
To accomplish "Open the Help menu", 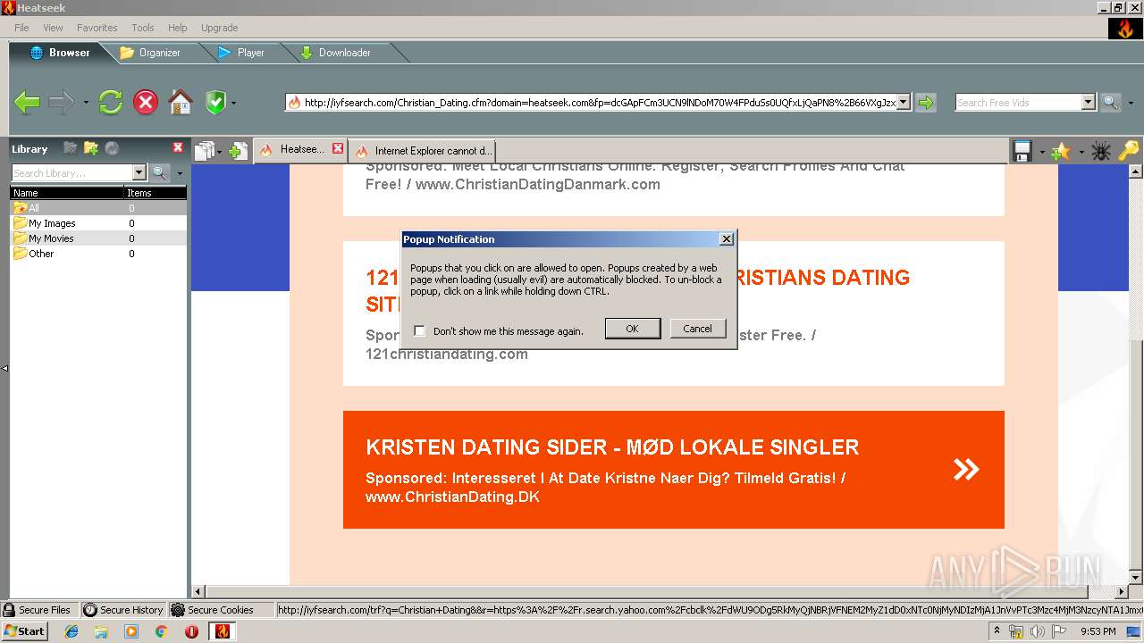I will [x=178, y=28].
